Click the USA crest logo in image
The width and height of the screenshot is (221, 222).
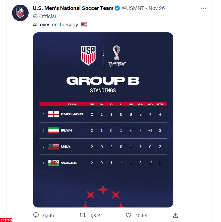coord(88,55)
